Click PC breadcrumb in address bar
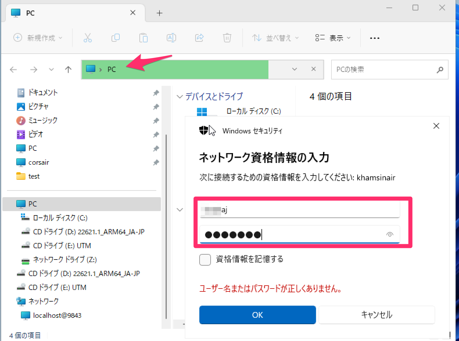This screenshot has width=459, height=341. (x=112, y=70)
